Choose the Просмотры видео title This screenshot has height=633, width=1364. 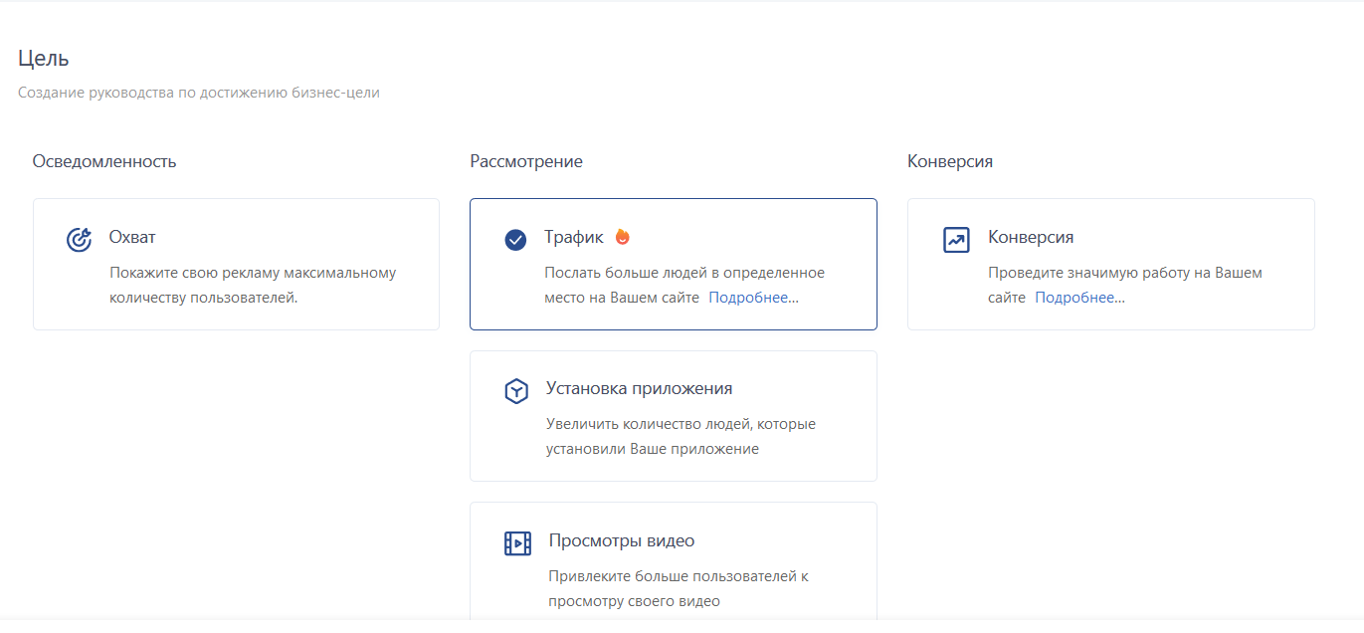(621, 541)
